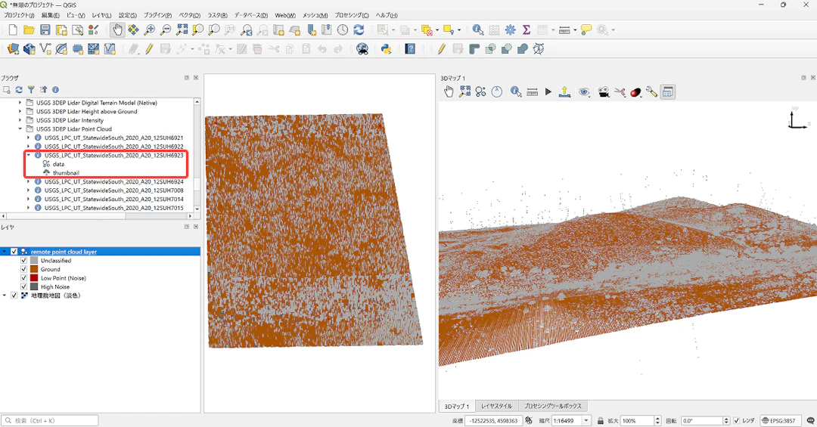Click the browser panel filter icon

click(31, 90)
